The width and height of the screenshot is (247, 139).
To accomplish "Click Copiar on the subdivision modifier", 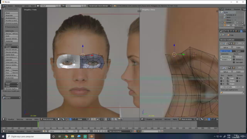I will (x=238, y=47).
